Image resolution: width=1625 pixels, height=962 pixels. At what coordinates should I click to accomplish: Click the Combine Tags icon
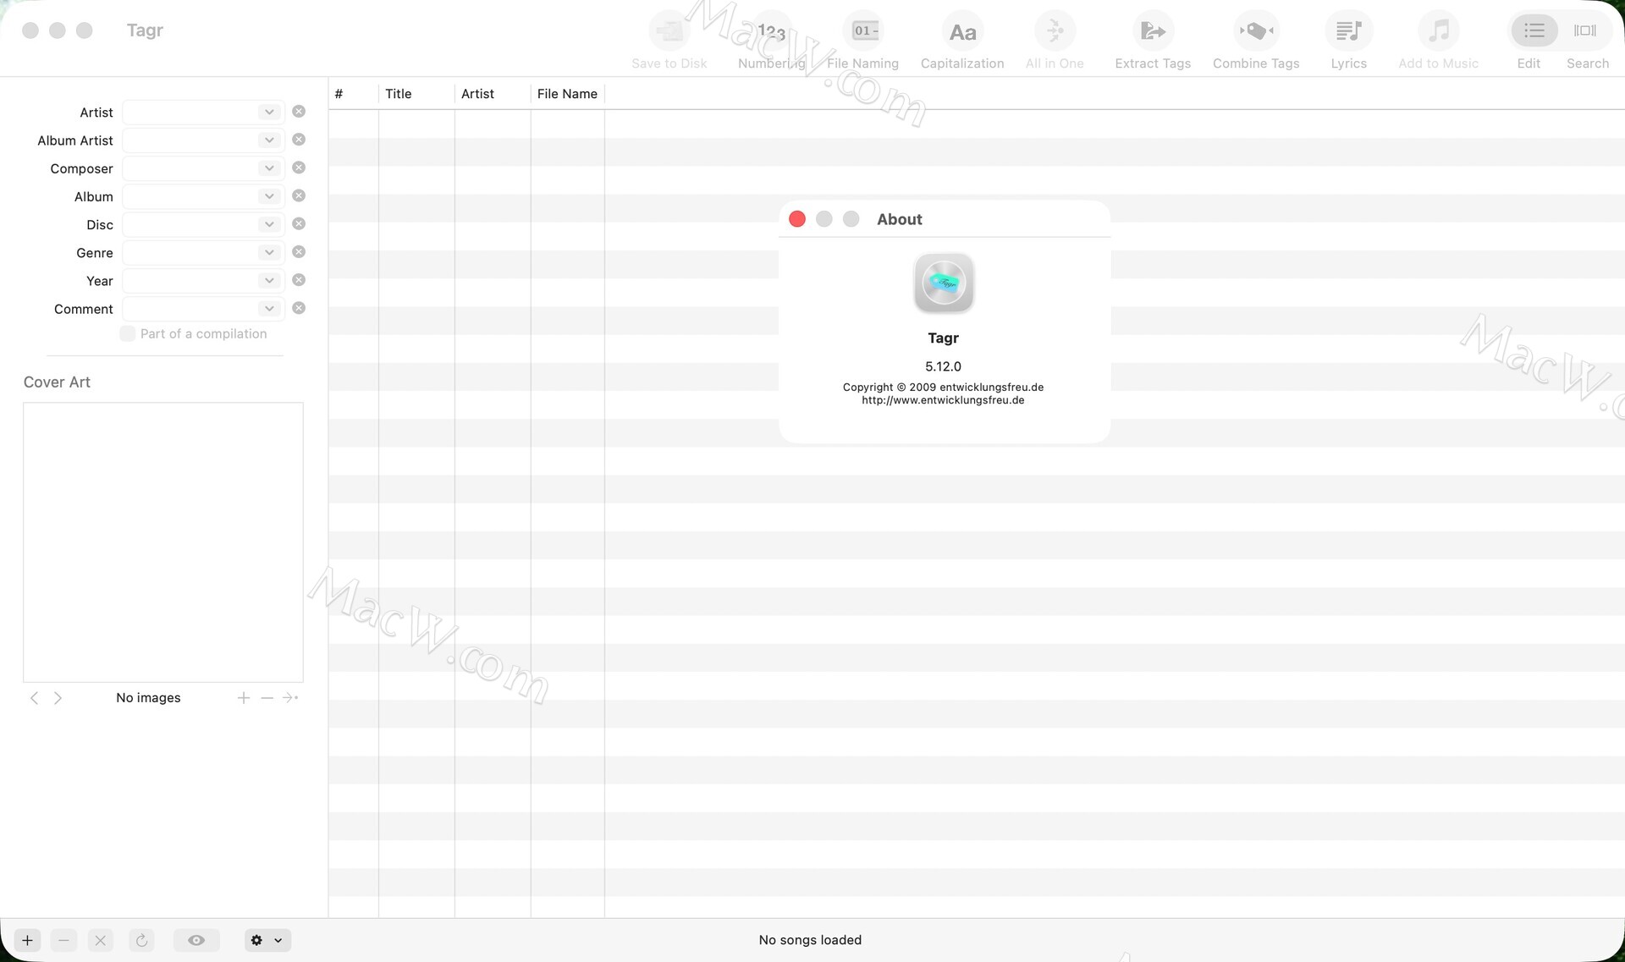(x=1255, y=32)
